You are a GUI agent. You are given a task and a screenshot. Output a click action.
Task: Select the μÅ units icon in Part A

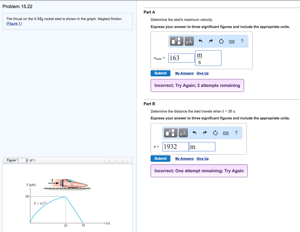(189, 41)
